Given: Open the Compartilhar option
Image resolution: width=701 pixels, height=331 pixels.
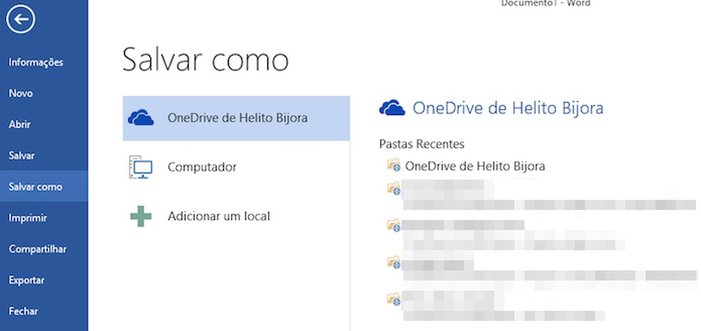Looking at the screenshot, I should [38, 249].
